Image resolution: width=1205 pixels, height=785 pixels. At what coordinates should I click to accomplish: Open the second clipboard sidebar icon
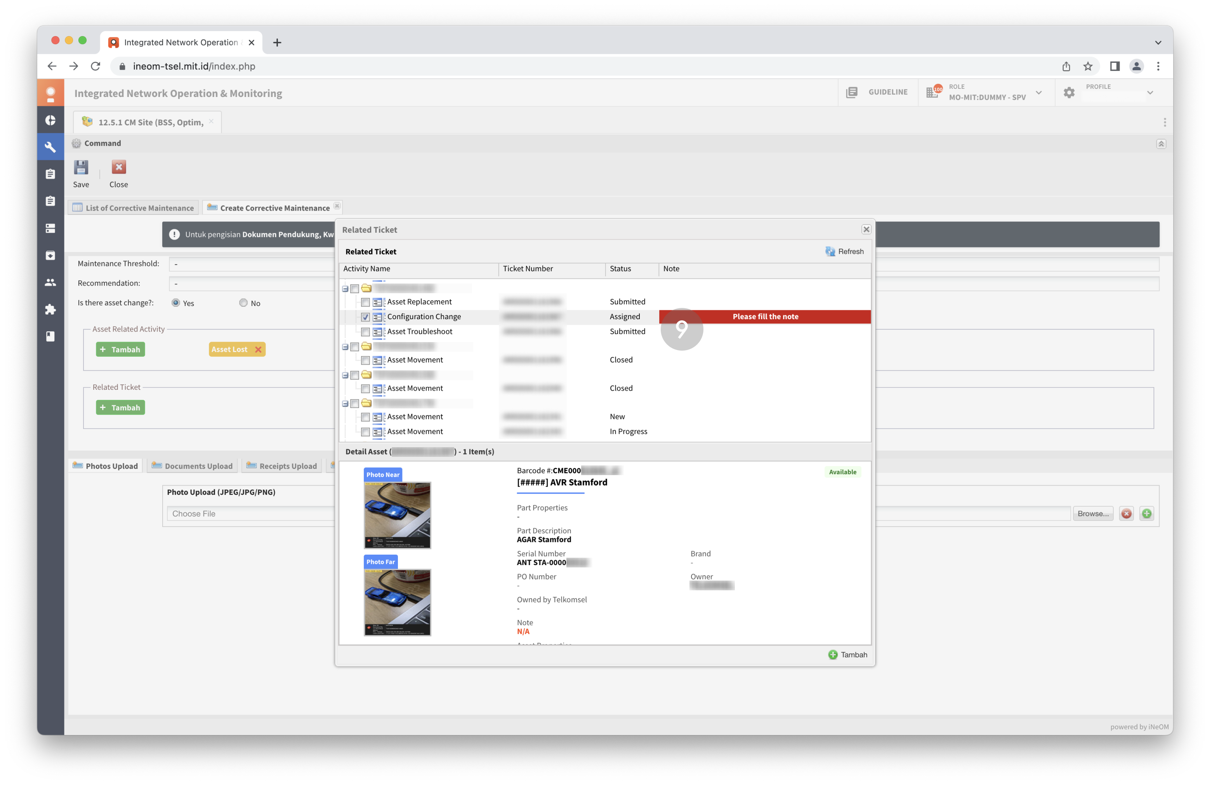coord(50,201)
